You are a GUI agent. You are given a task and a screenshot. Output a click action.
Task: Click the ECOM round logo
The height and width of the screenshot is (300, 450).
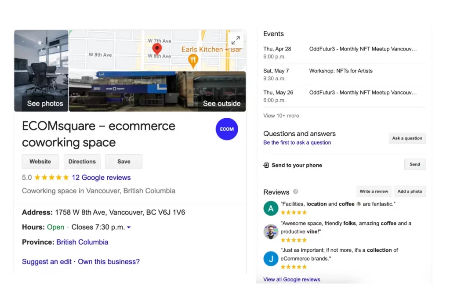pyautogui.click(x=227, y=129)
